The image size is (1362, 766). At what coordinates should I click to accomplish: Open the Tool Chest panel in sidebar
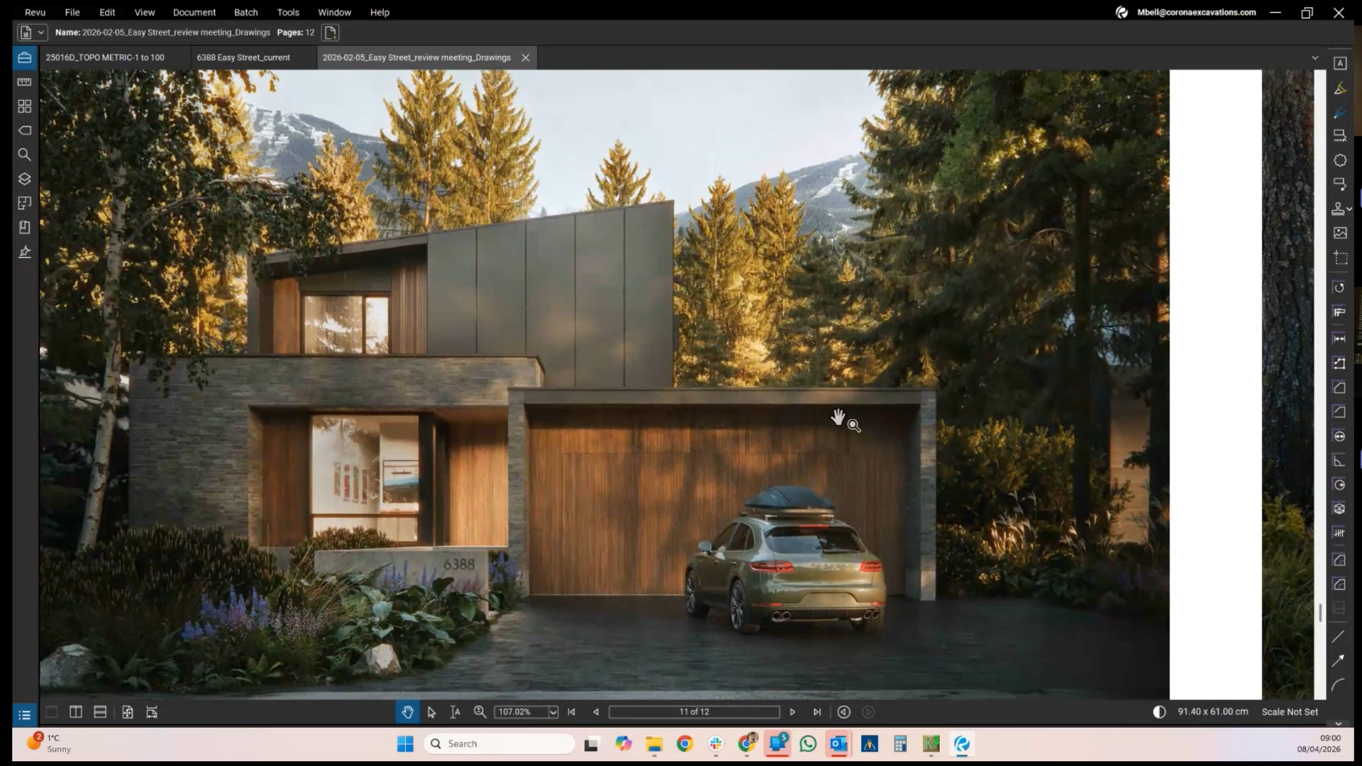click(24, 57)
